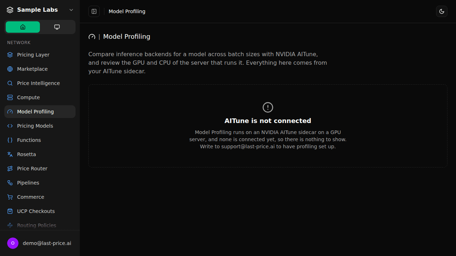Open the demo@last-price.ai account menu
Image resolution: width=456 pixels, height=256 pixels.
point(40,243)
